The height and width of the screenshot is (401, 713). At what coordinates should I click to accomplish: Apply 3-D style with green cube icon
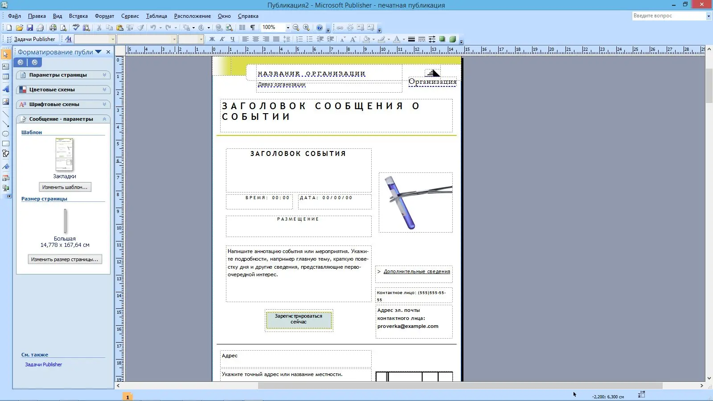tap(453, 39)
